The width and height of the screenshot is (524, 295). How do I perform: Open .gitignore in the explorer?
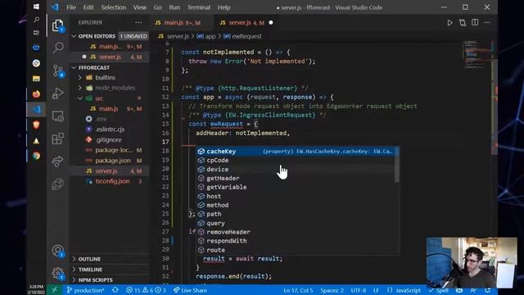(109, 140)
